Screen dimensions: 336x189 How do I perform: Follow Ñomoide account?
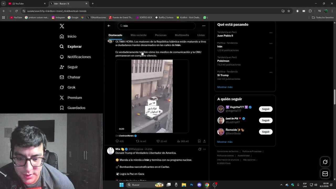pyautogui.click(x=266, y=132)
